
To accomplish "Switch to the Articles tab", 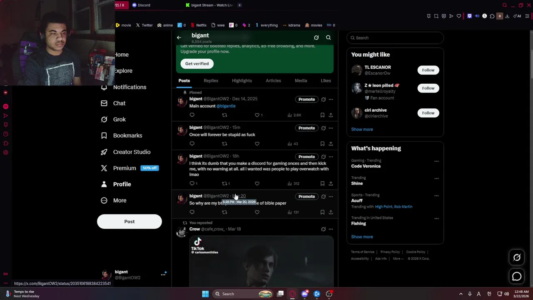I will pos(273,80).
